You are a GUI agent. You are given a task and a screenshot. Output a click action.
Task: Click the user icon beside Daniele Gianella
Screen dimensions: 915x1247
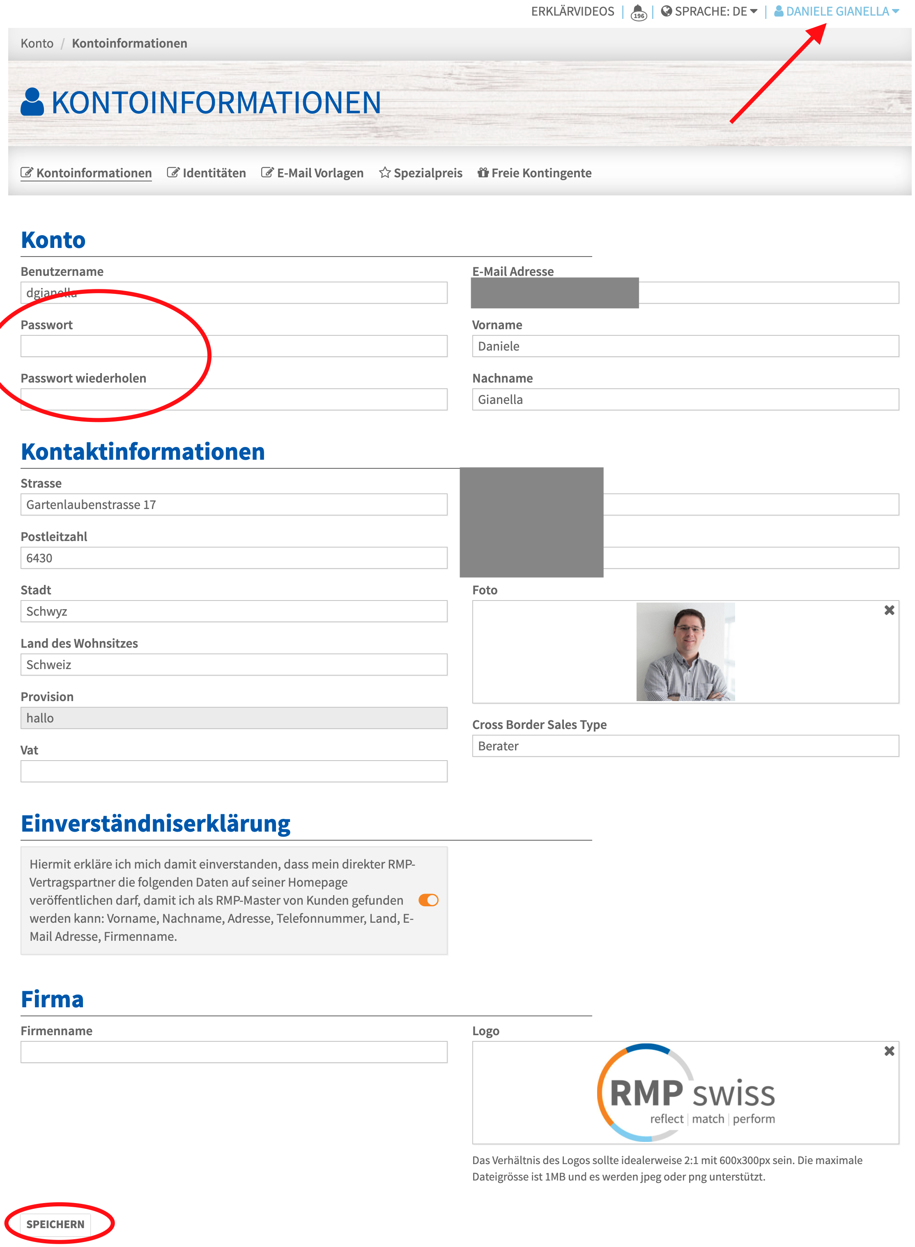pyautogui.click(x=778, y=11)
